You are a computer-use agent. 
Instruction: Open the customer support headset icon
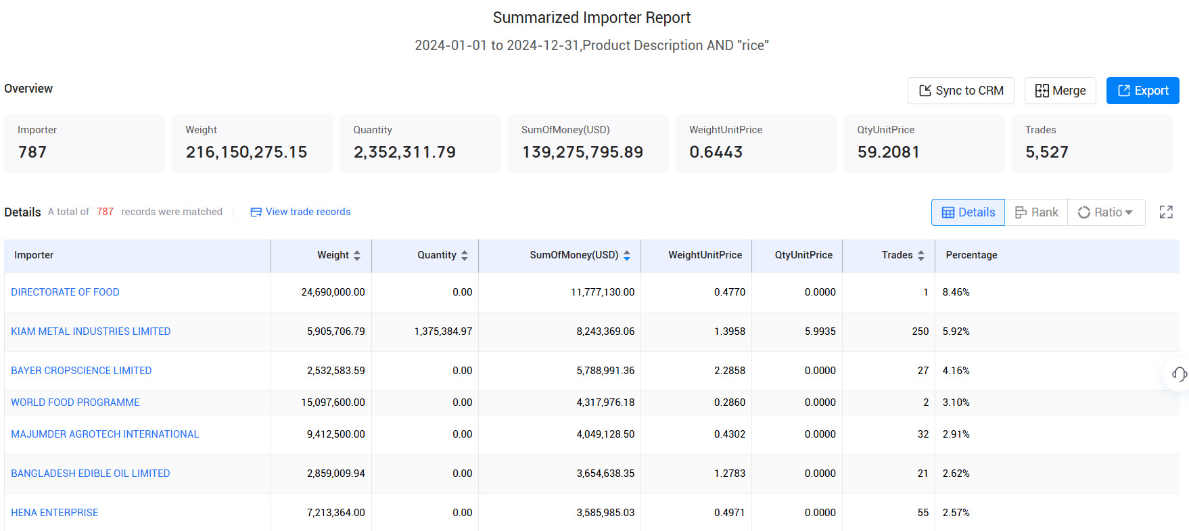click(1179, 374)
